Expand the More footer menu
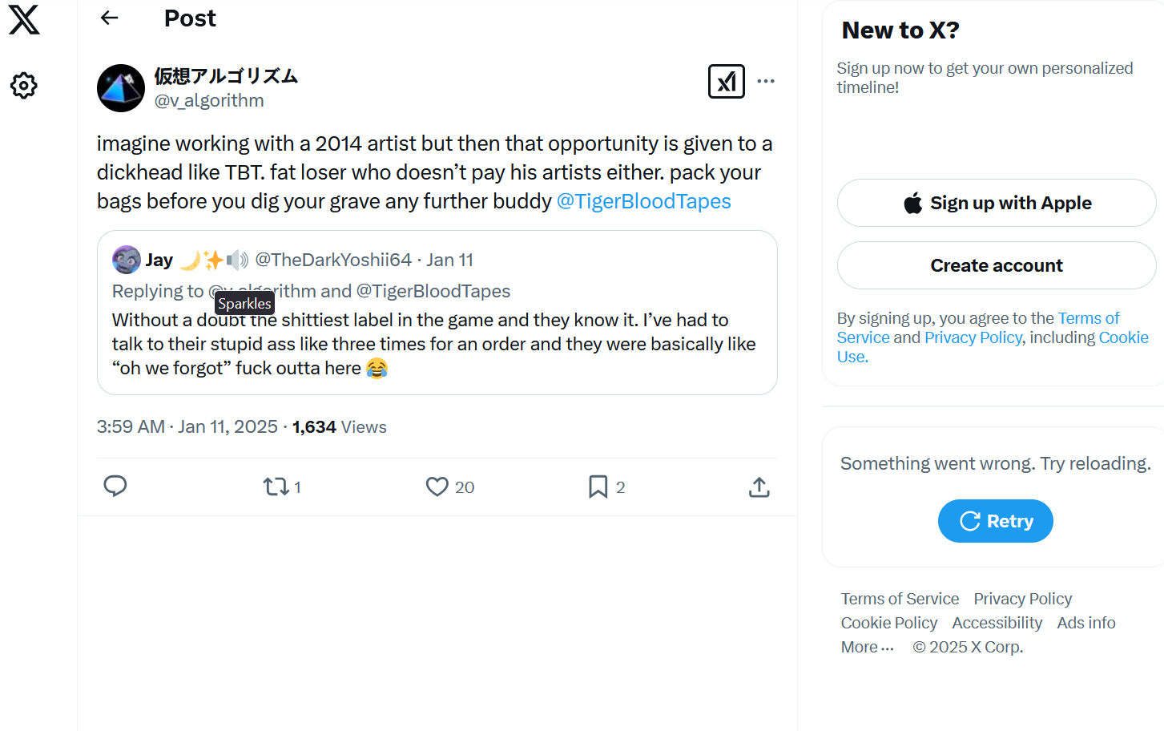 click(867, 647)
